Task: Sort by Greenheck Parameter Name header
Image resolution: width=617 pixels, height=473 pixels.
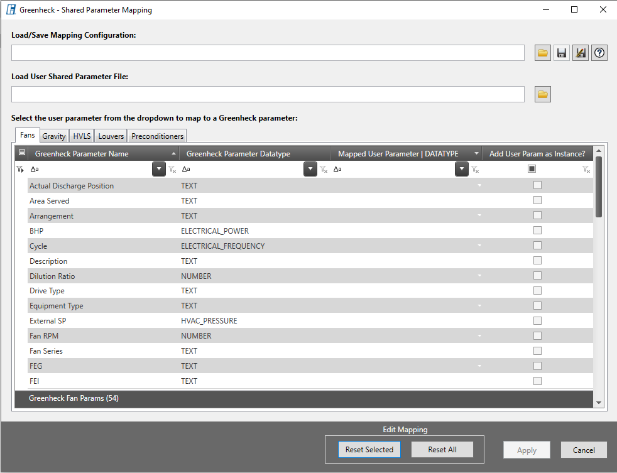Action: [x=104, y=153]
